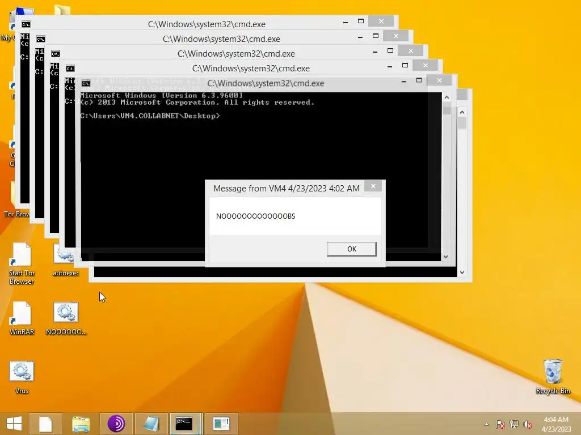The image size is (581, 435).
Task: Maximize the fourth cmd.exe window
Action: 405,66
